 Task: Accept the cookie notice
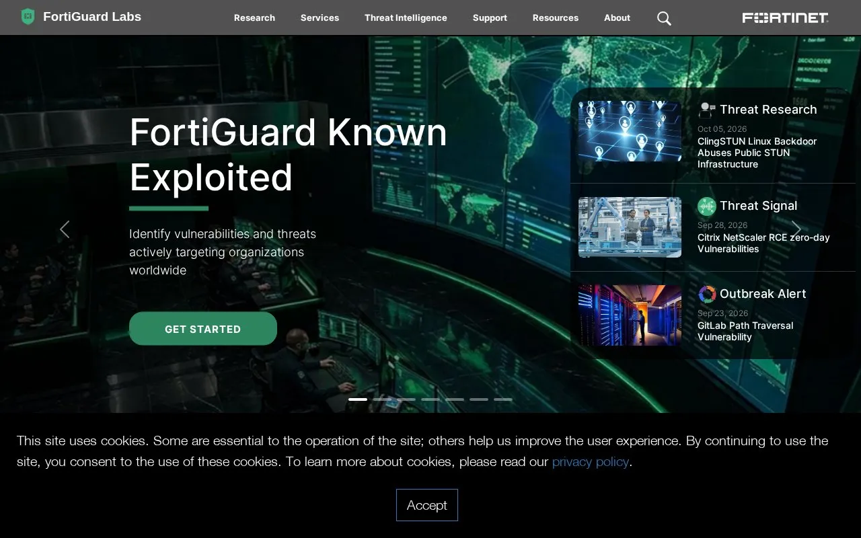tap(427, 505)
